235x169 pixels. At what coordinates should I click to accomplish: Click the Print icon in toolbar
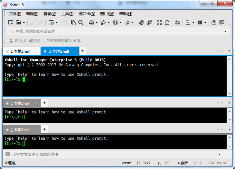point(91,22)
